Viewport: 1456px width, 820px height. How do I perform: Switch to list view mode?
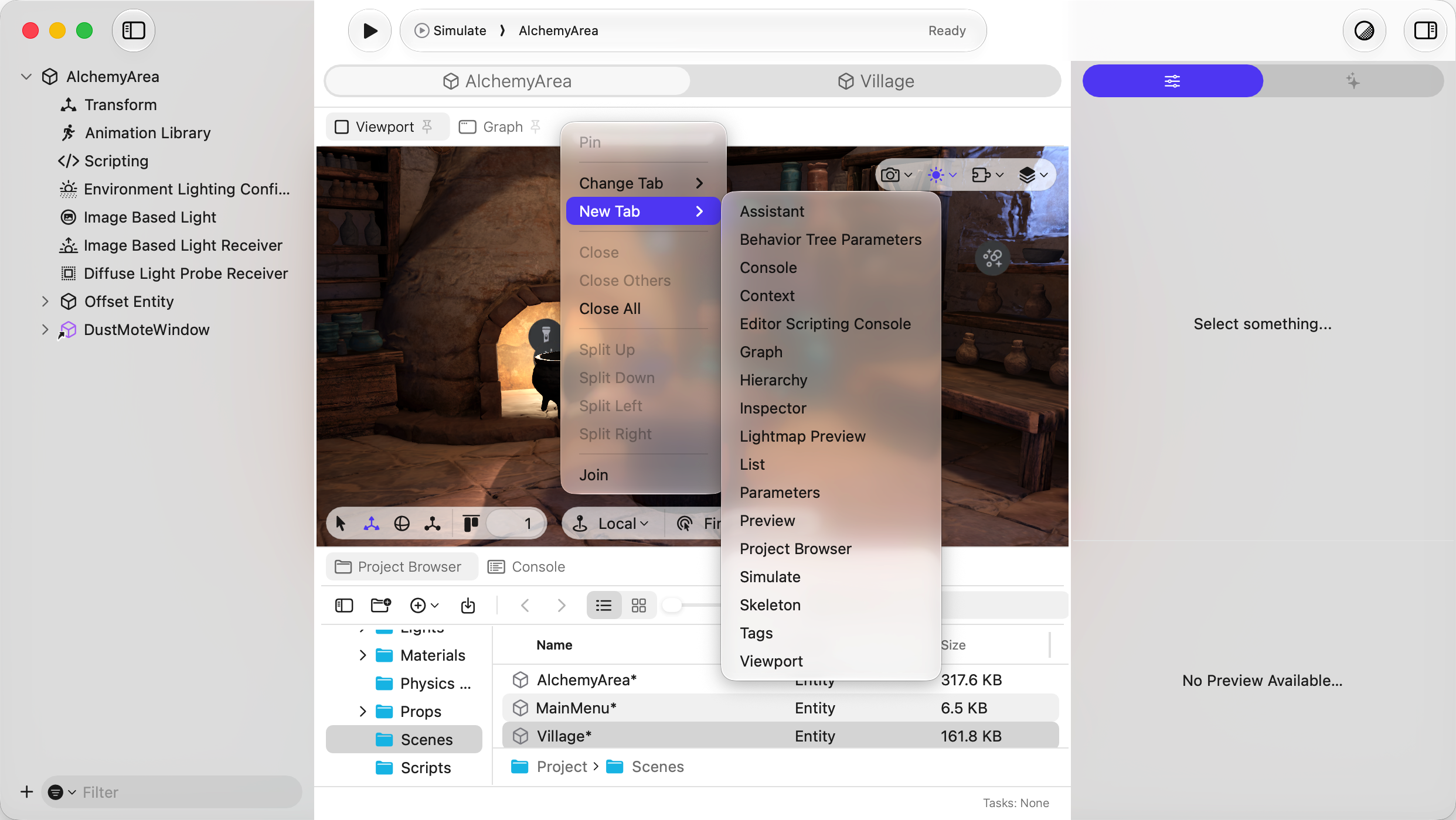[x=604, y=606]
